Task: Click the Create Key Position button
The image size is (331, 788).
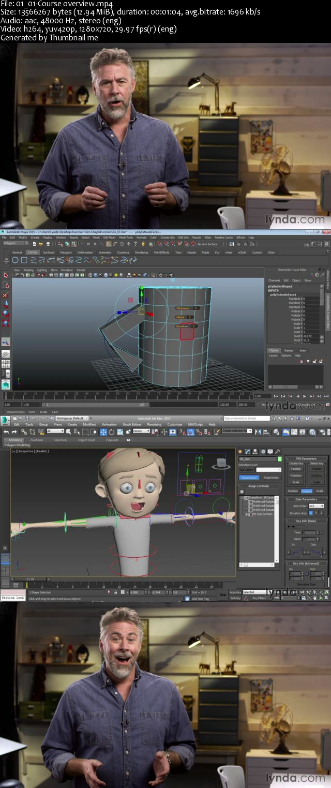Action: pyautogui.click(x=296, y=469)
